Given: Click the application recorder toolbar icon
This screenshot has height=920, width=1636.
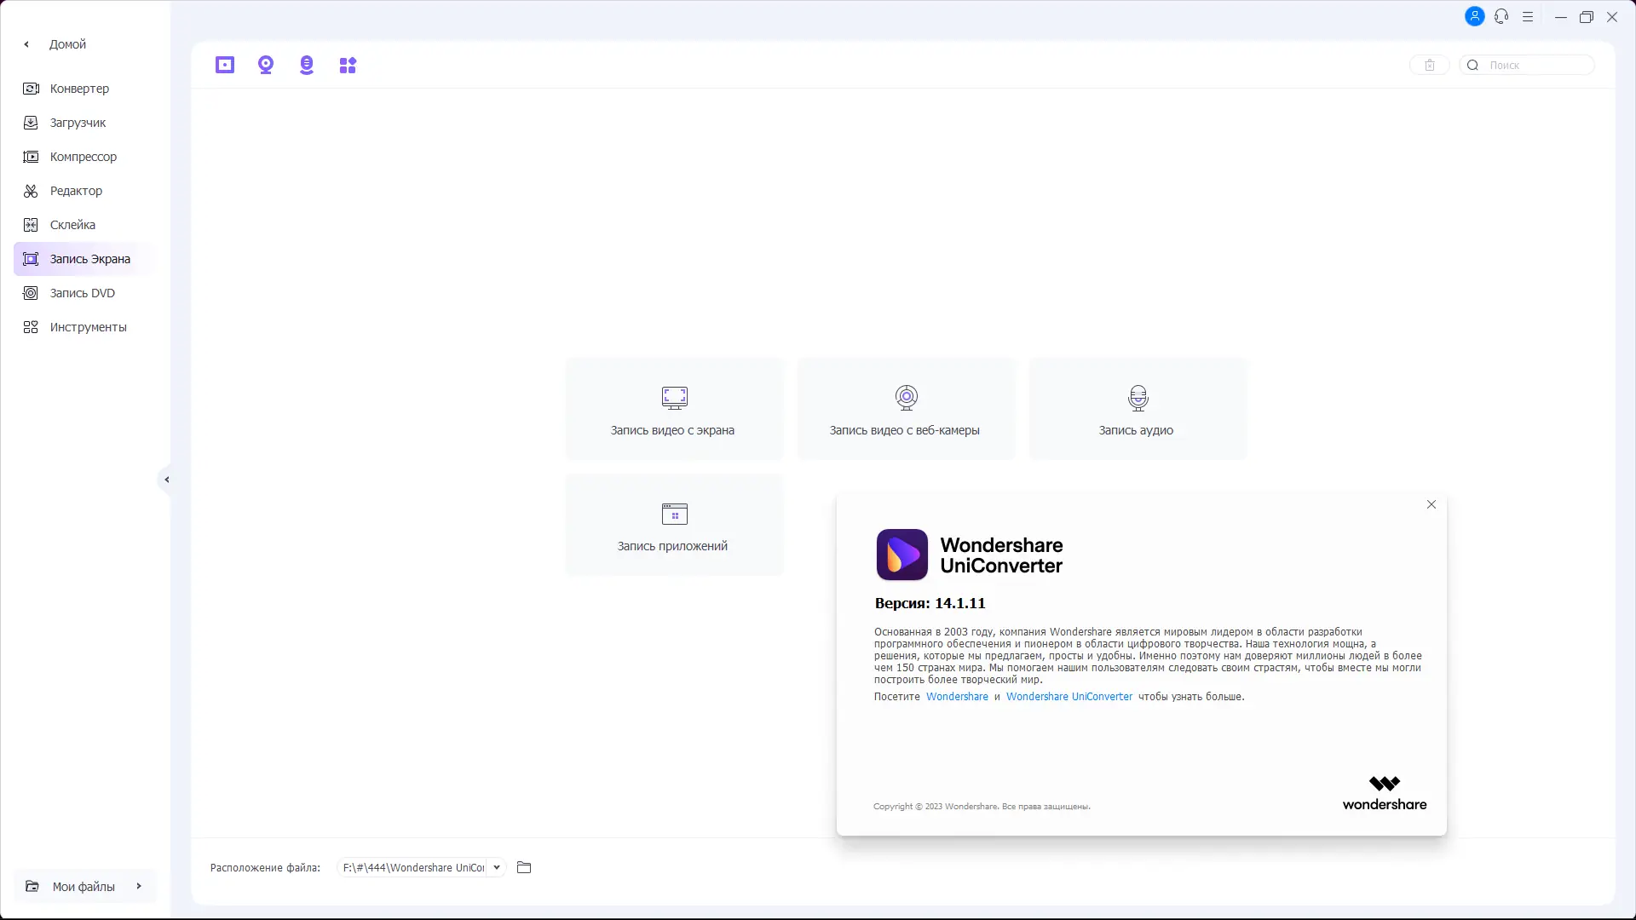Looking at the screenshot, I should [x=348, y=65].
